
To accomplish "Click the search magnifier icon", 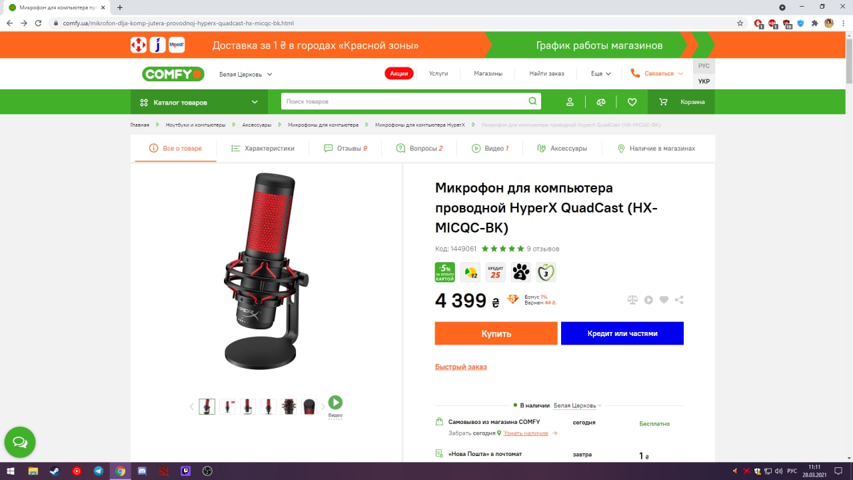I will click(532, 101).
